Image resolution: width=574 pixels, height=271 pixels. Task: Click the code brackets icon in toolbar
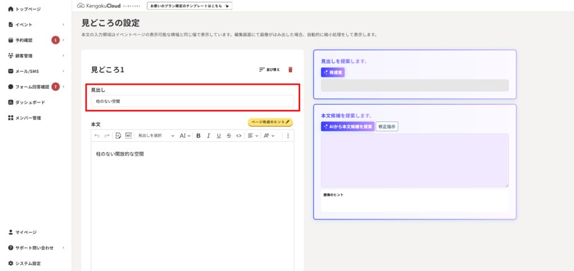[x=239, y=135]
